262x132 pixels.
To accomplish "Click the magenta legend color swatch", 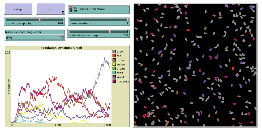I will (x=114, y=81).
